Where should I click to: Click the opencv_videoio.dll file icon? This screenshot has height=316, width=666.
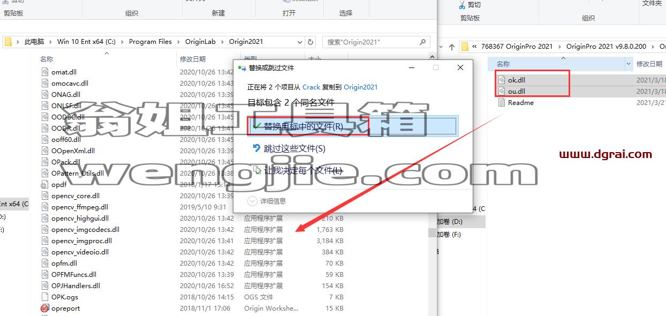(x=46, y=252)
